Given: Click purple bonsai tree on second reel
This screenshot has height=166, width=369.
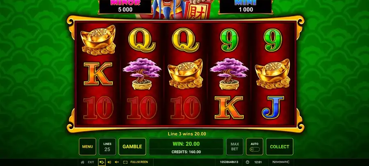Looking at the screenshot, I should 142,74.
